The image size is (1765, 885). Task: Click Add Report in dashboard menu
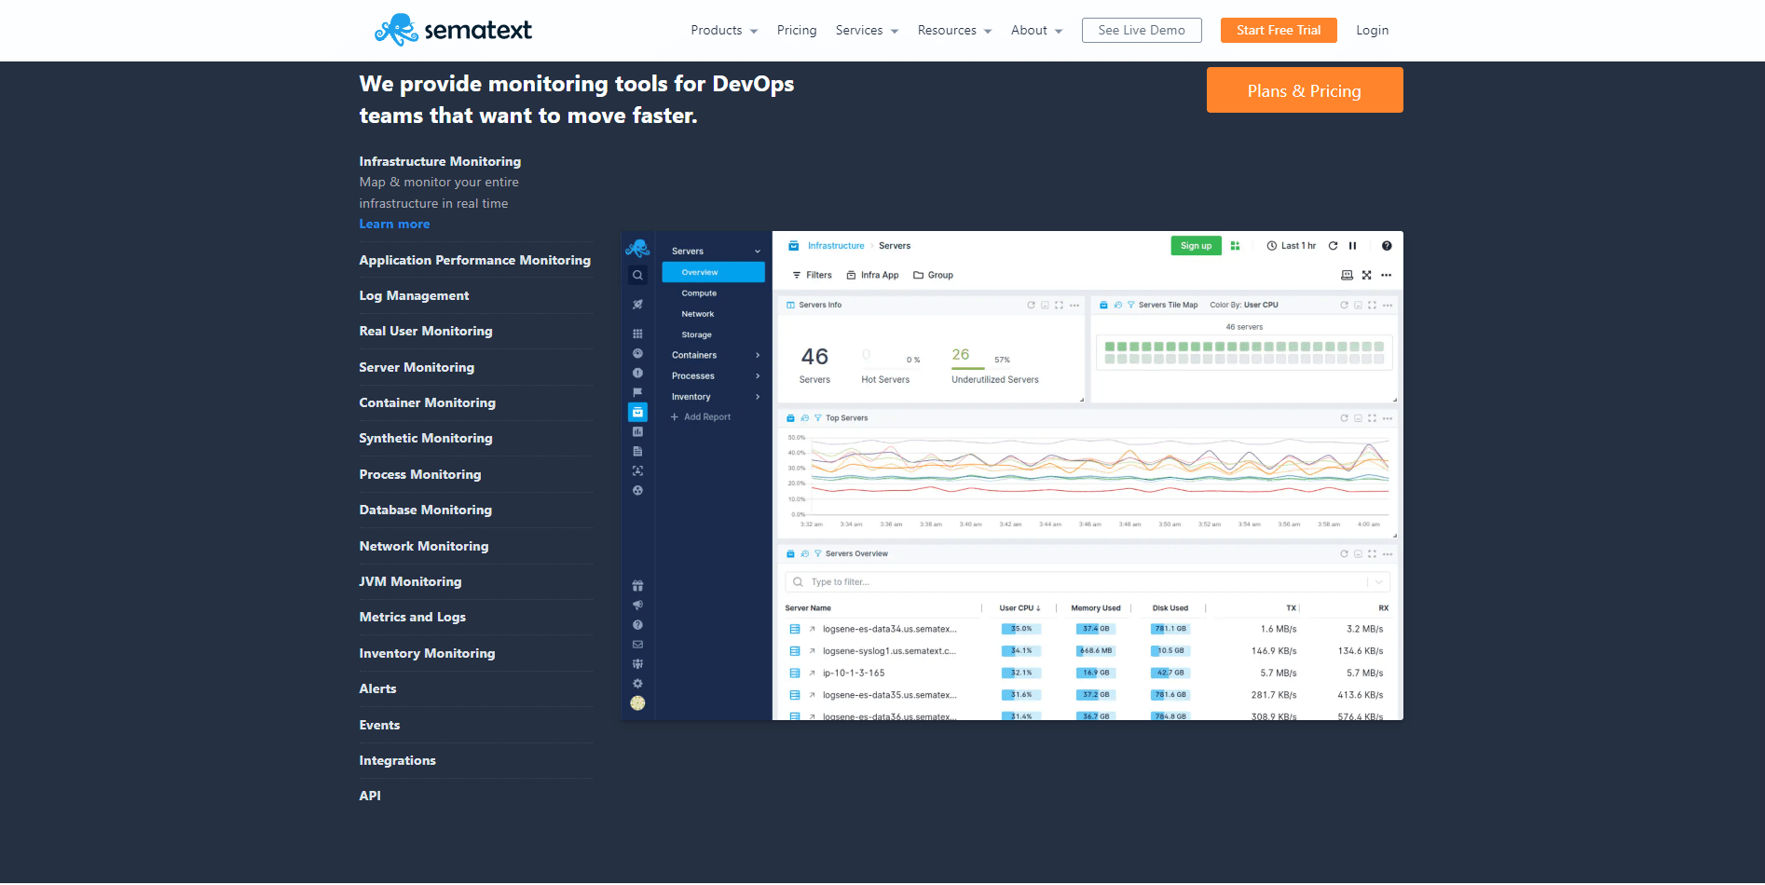pos(701,417)
